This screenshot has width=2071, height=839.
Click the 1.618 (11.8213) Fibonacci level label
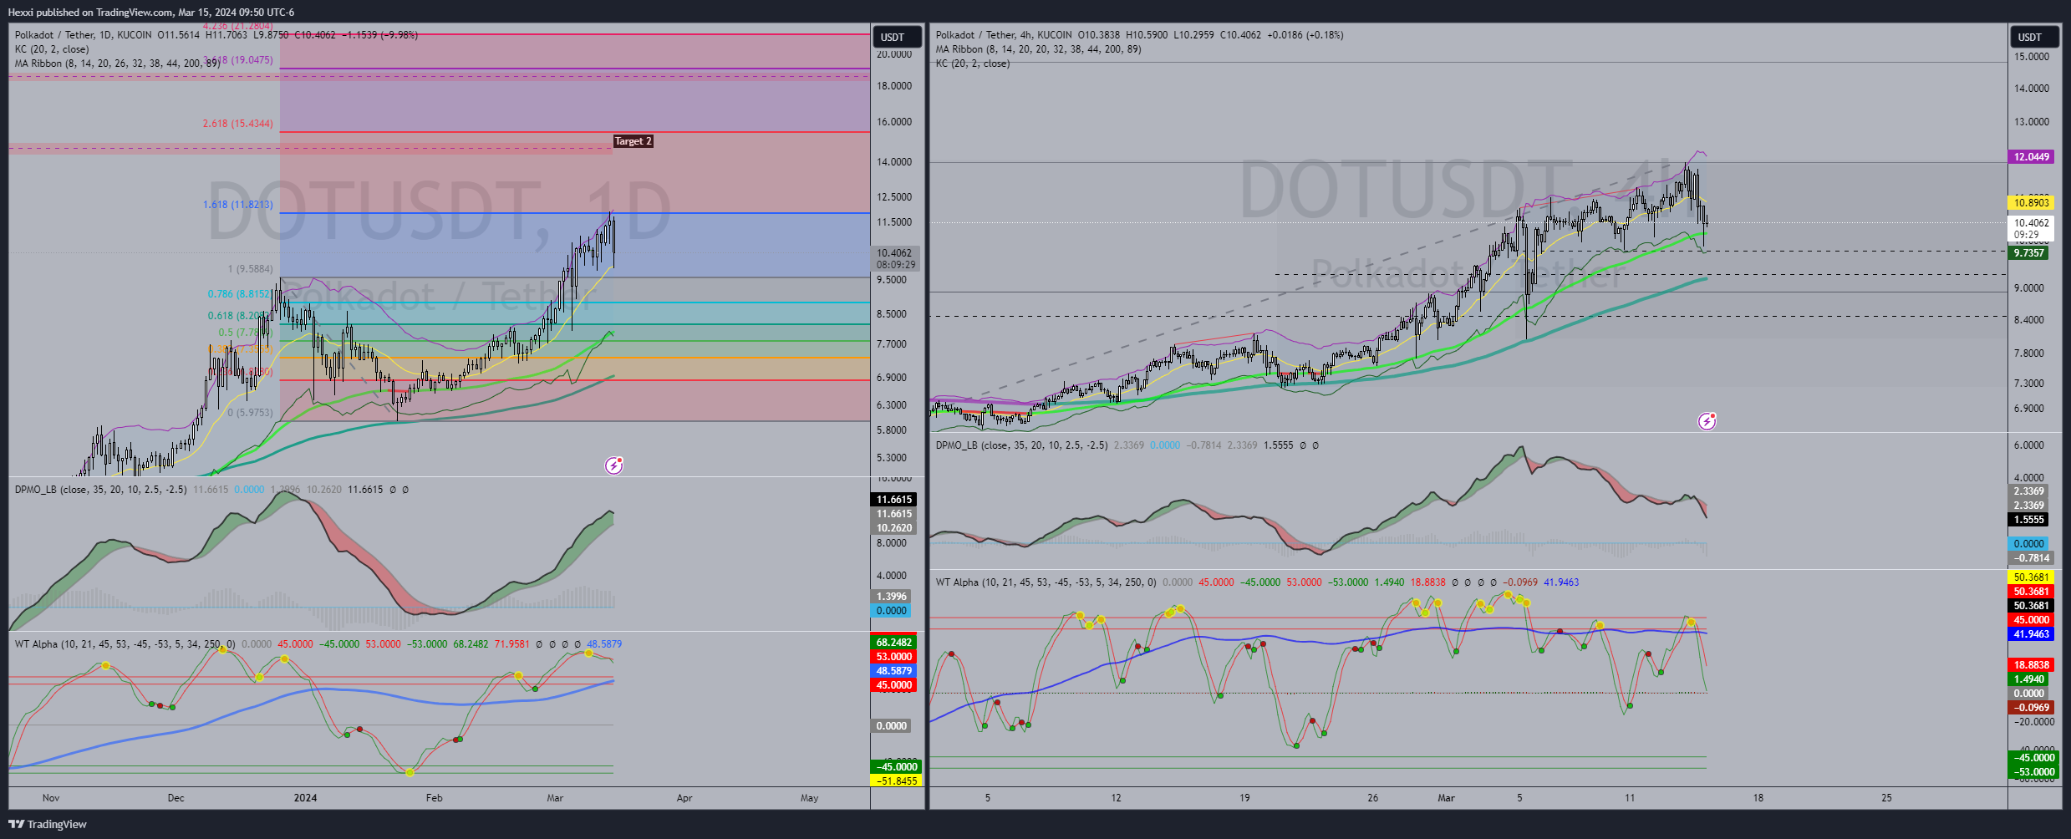point(237,205)
